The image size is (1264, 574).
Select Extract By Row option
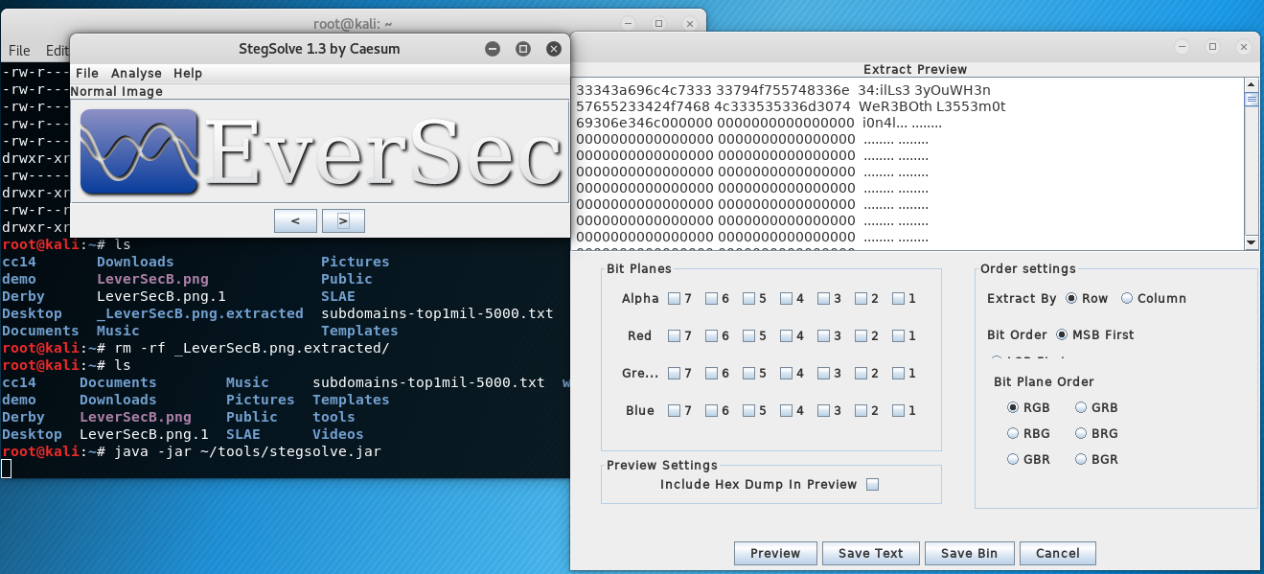click(1071, 298)
